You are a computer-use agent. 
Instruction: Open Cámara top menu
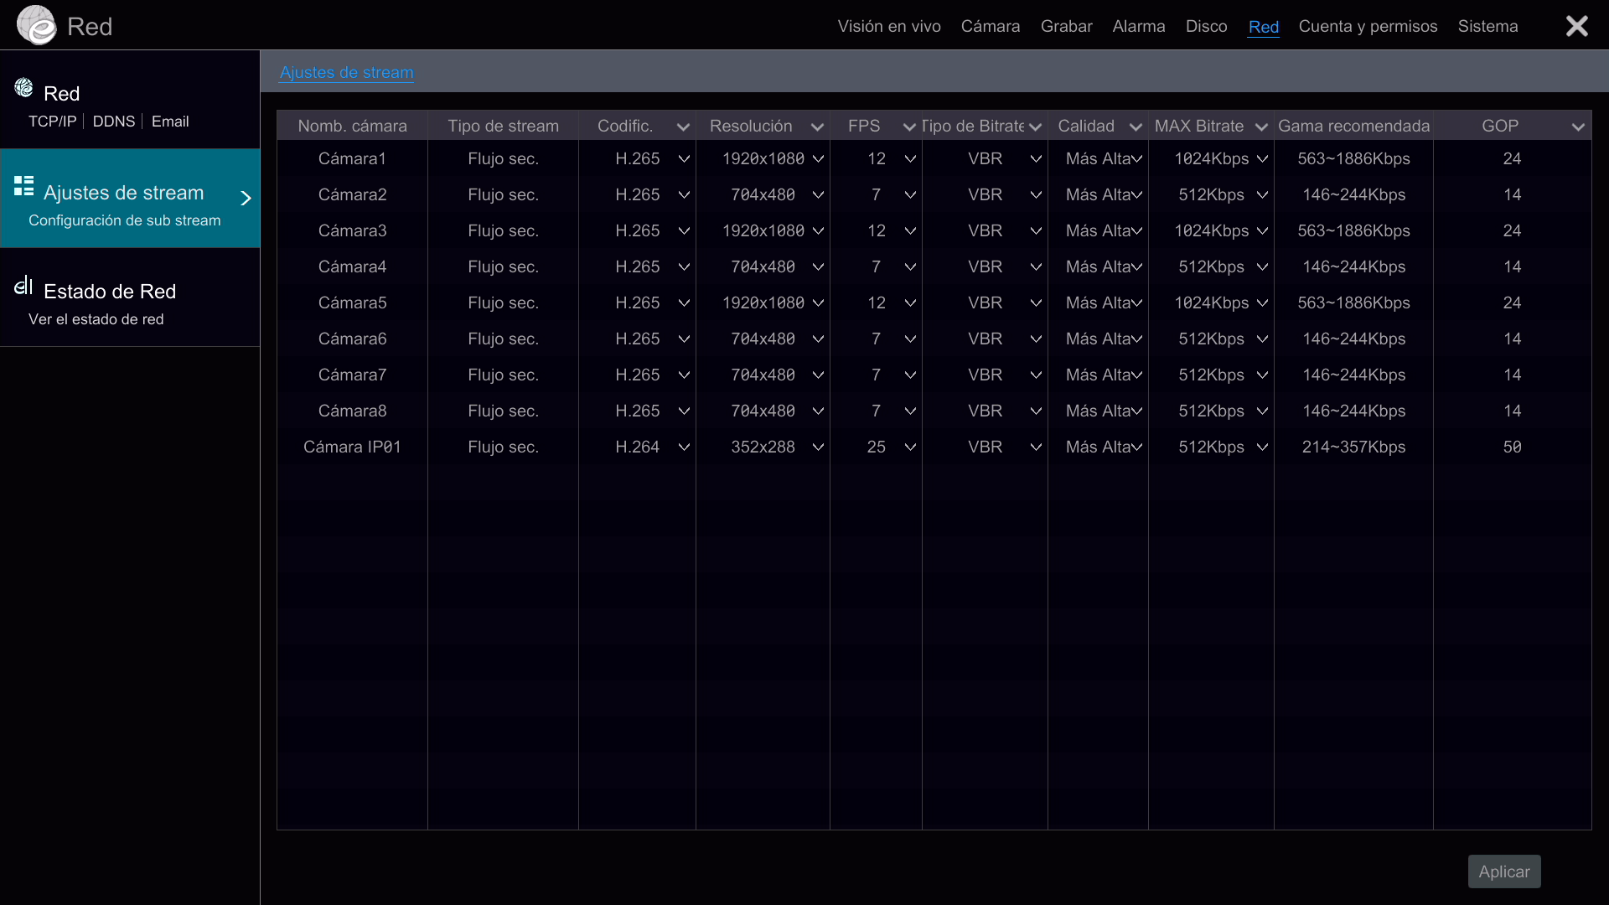(991, 26)
